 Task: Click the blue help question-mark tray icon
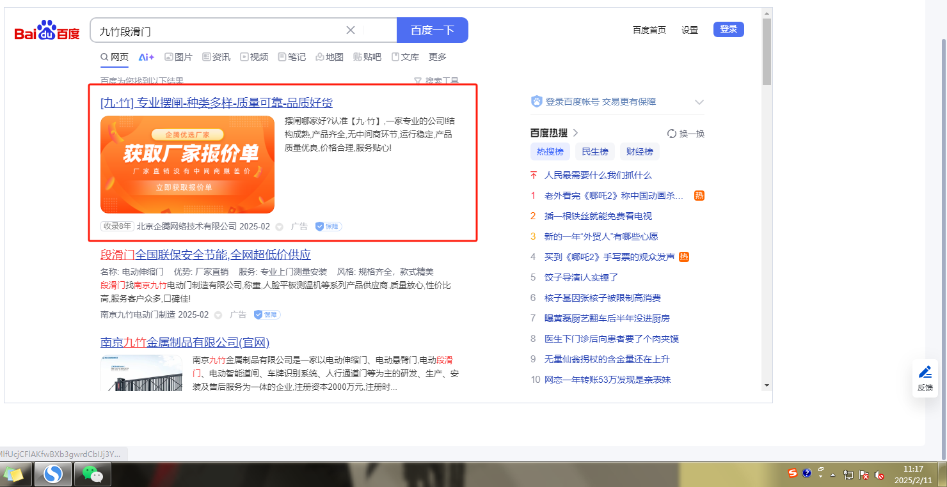click(x=807, y=474)
